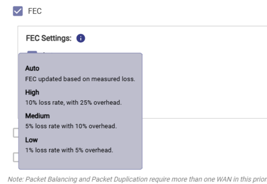
Task: Select the Medium heading in the tooltip
Action: pos(37,116)
